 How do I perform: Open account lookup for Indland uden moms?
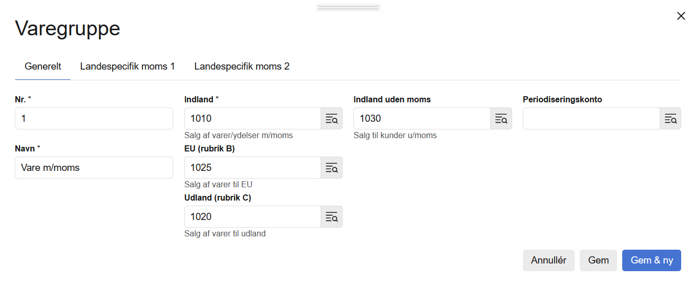501,119
